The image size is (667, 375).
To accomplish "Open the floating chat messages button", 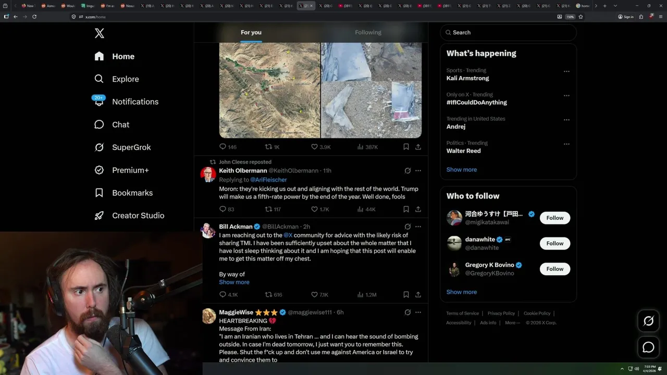I will pyautogui.click(x=648, y=347).
